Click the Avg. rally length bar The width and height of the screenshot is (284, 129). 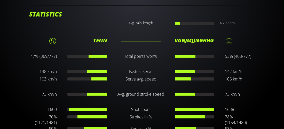tap(194, 23)
